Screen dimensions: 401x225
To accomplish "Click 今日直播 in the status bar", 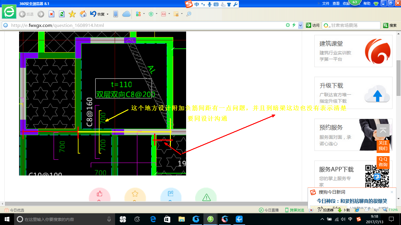I will click(269, 210).
